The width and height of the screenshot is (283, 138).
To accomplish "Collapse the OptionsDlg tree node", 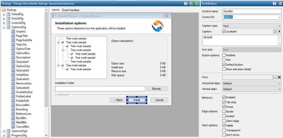I will tap(4, 27).
